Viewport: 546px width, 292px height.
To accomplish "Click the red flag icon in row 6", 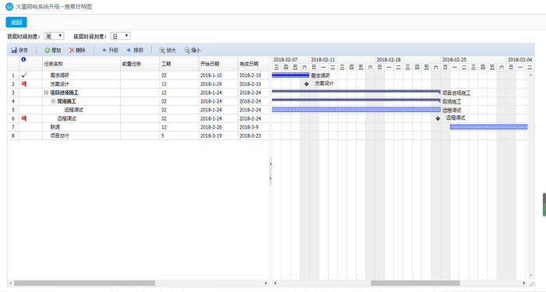I will [x=23, y=118].
